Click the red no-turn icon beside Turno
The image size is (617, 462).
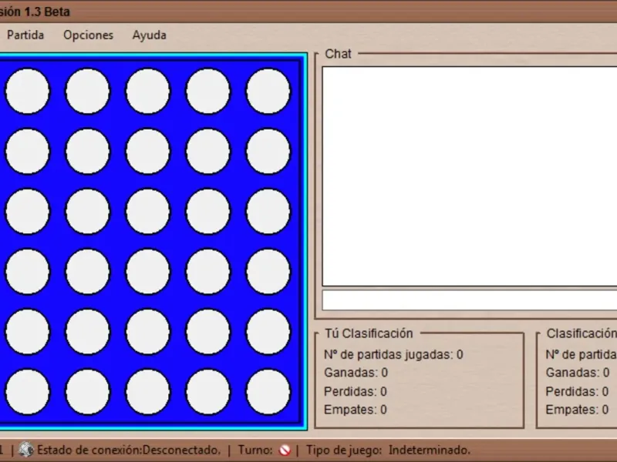point(285,450)
